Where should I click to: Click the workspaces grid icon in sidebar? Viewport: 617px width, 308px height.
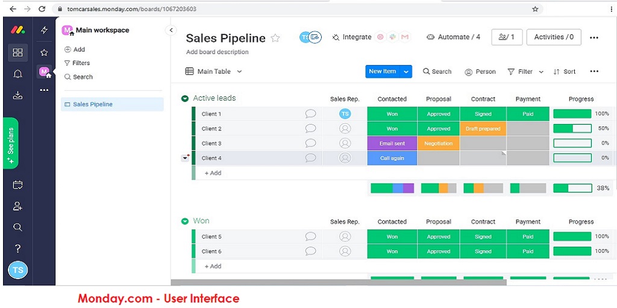tap(17, 53)
